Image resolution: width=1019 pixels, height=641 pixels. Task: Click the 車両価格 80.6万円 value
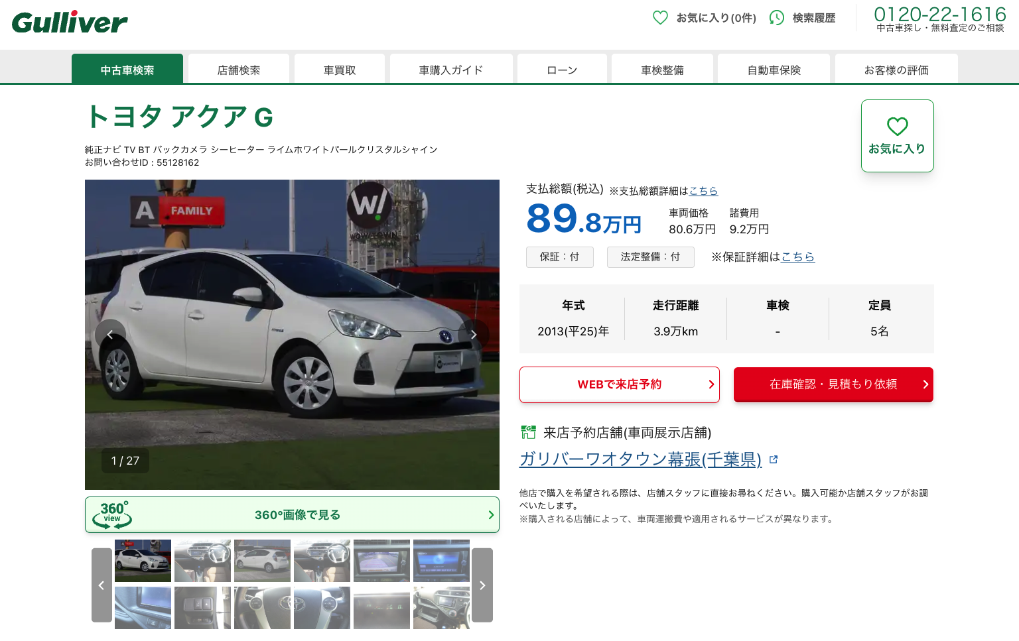point(692,229)
